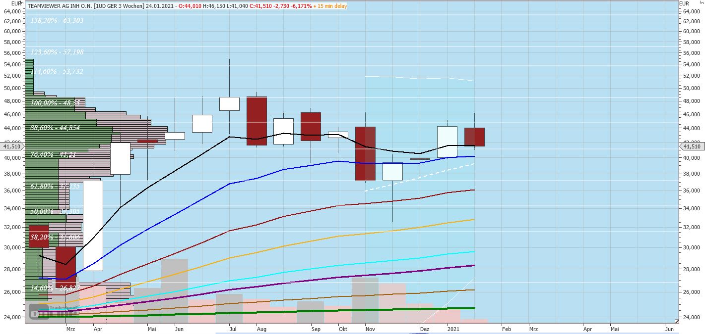Select the 76,40% - 41,21 Fibonacci label
The width and height of the screenshot is (705, 334).
point(53,154)
